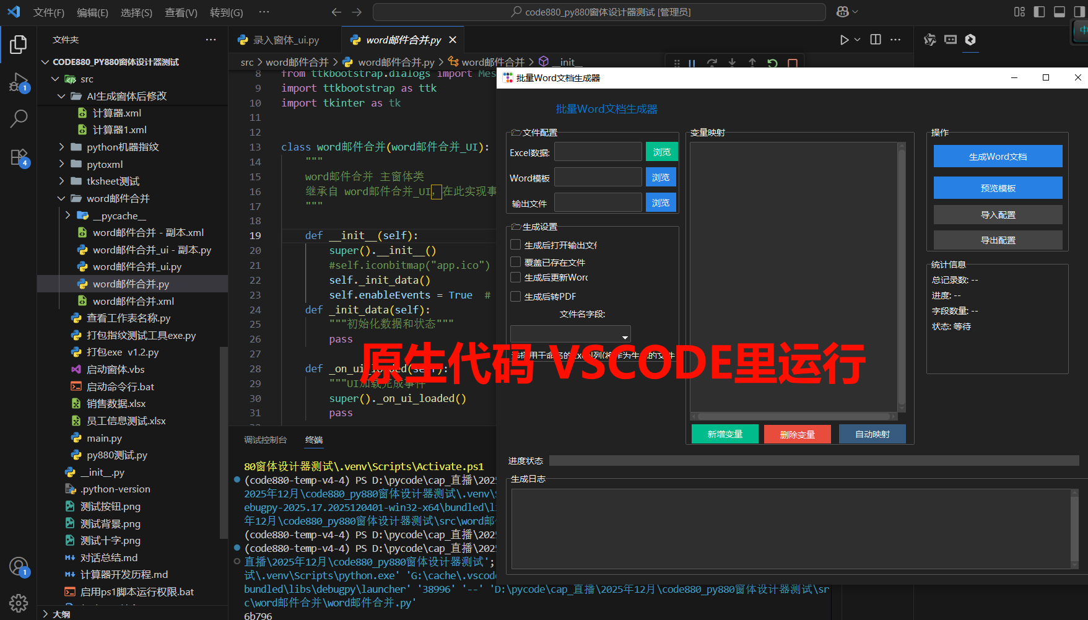Screen dimensions: 1088x620
Task: Switch to the 终端 tab
Action: (x=314, y=440)
